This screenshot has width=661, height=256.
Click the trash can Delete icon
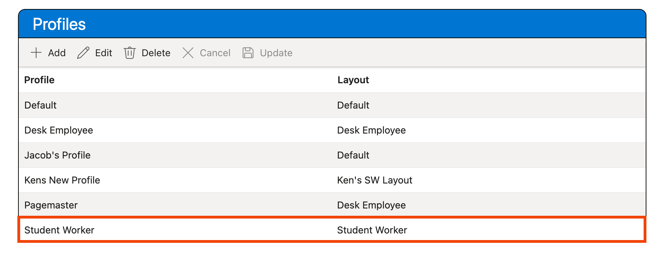130,53
